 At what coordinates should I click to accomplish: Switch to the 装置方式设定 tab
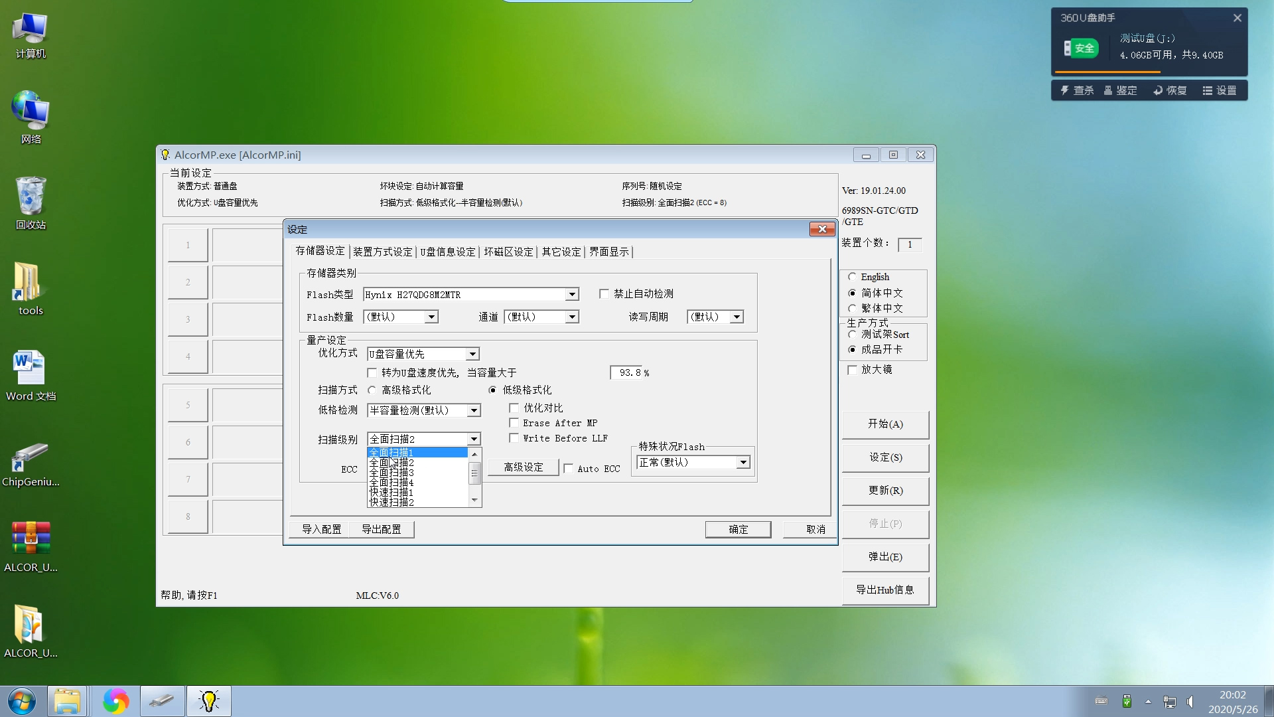pos(382,251)
